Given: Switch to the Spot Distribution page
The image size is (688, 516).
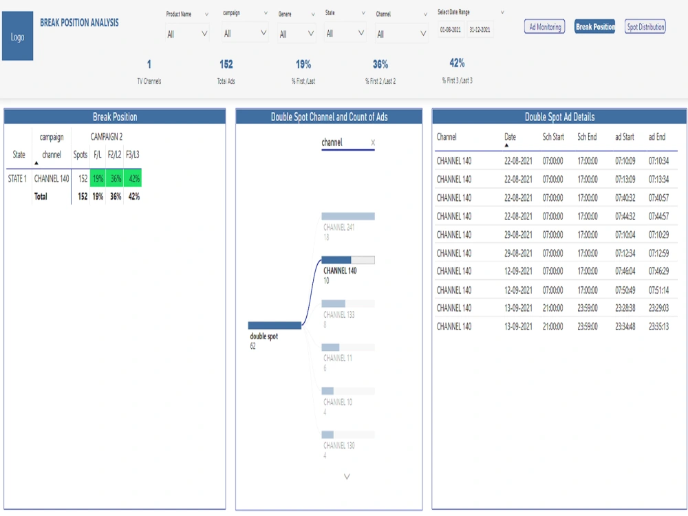Looking at the screenshot, I should (645, 26).
